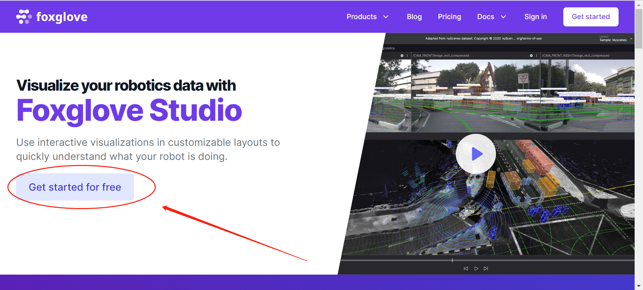Click the page scrollbar down arrow
The image size is (643, 290).
pos(639,286)
